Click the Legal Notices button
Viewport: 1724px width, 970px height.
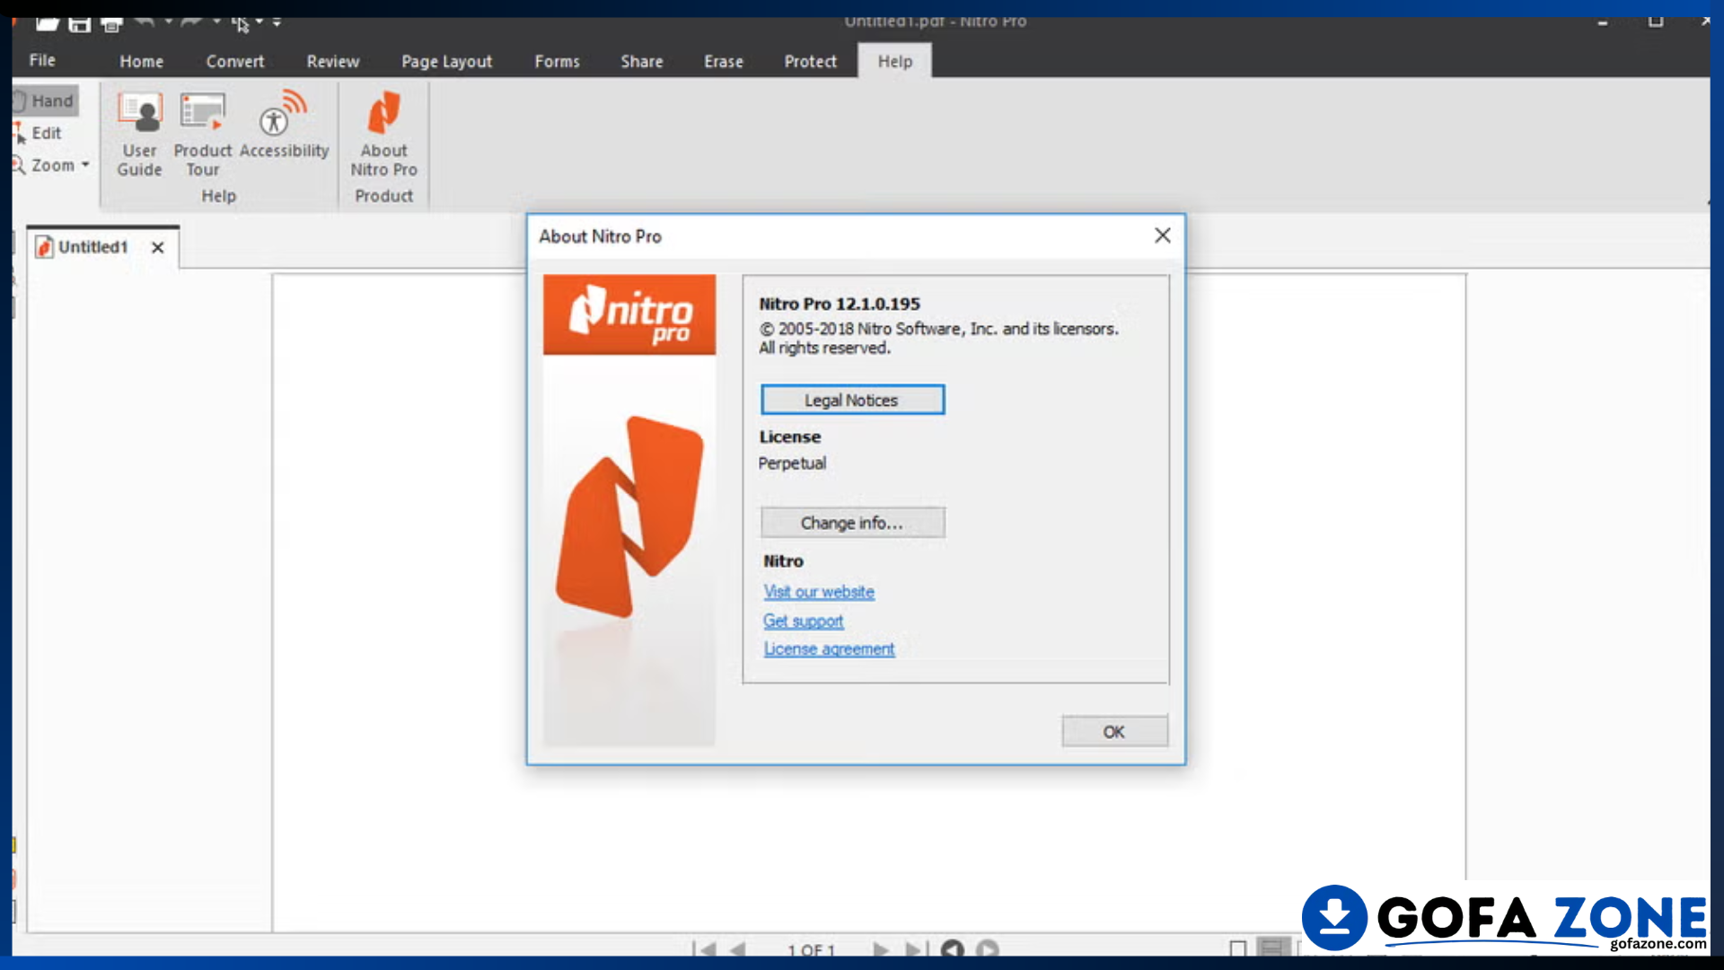852,400
